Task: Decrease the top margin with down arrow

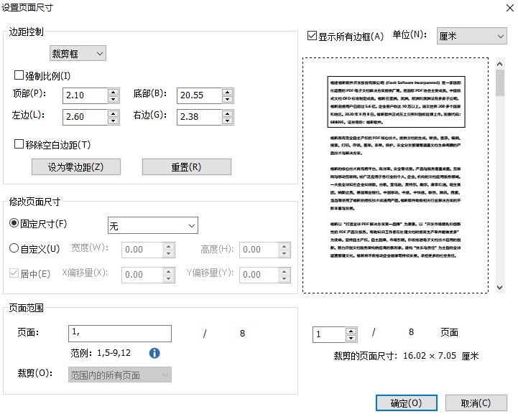Action: click(x=114, y=99)
